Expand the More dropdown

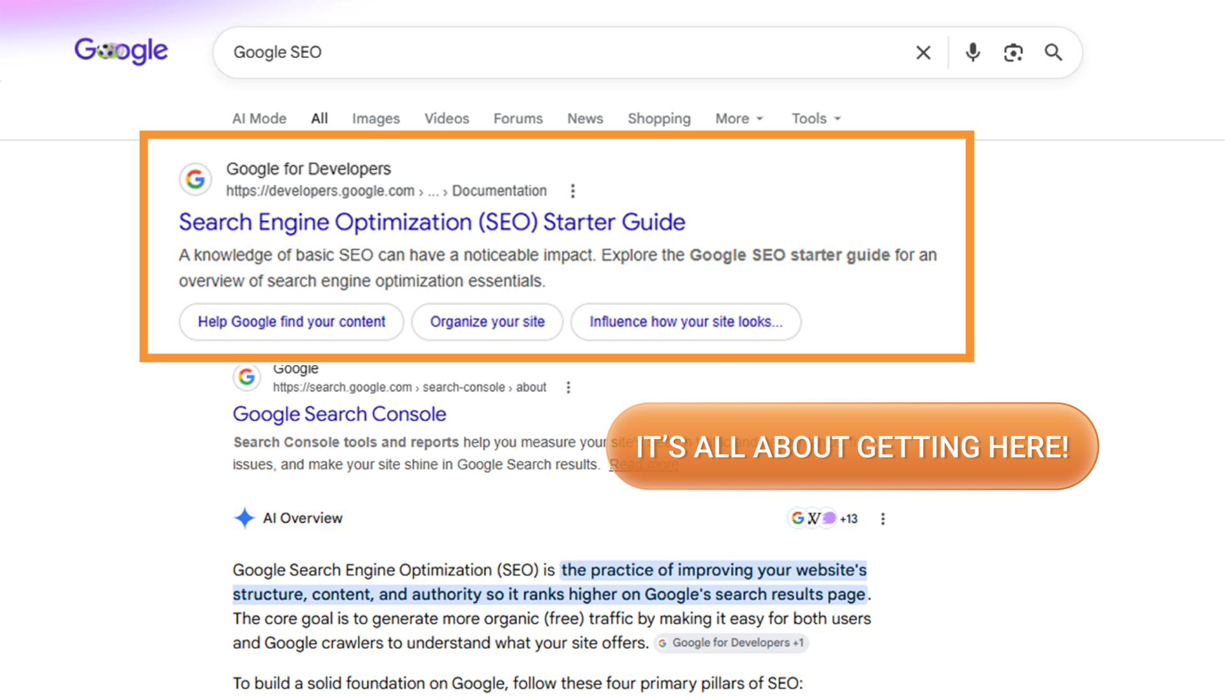[x=739, y=119]
